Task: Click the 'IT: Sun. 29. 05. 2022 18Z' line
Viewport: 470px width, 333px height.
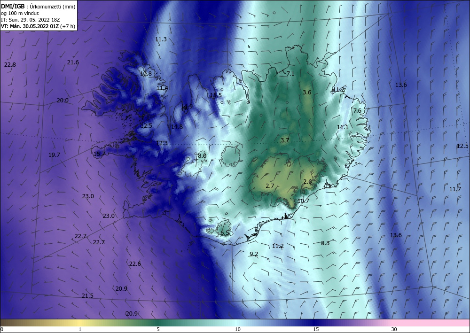Action: pos(30,20)
